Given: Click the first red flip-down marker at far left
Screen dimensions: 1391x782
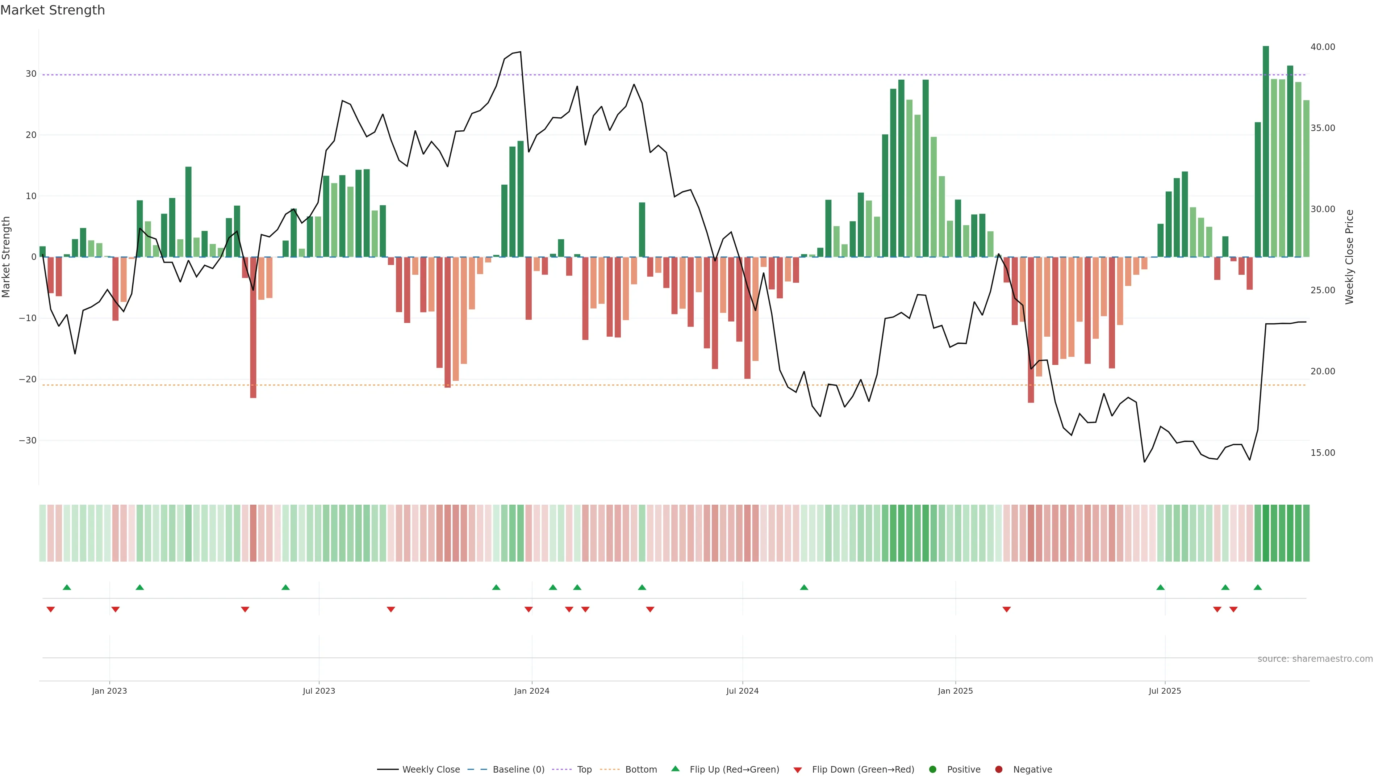Looking at the screenshot, I should pos(51,609).
